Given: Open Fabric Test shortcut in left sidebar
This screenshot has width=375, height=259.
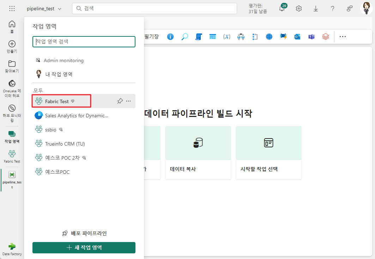Looking at the screenshot, I should click(12, 157).
